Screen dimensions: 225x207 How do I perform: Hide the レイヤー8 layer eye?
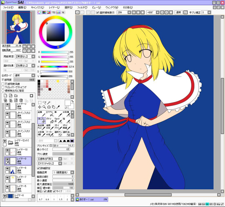(x=7, y=168)
